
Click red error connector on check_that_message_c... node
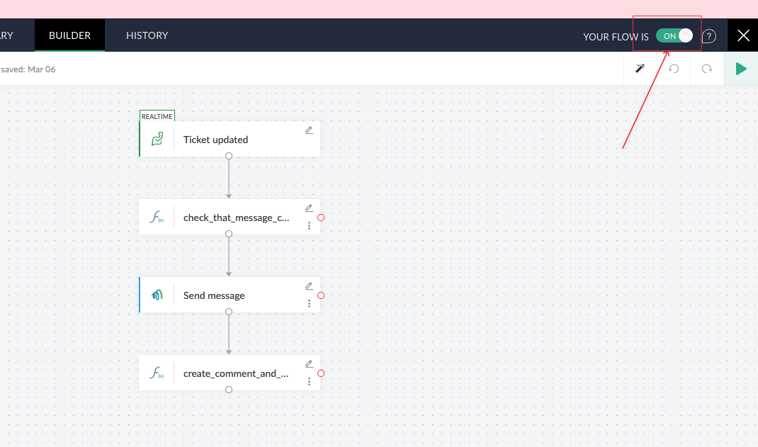pyautogui.click(x=320, y=217)
